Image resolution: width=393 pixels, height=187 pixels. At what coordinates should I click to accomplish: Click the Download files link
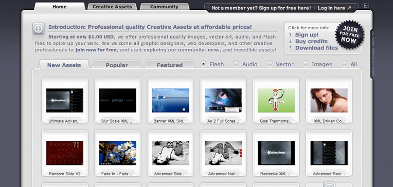[316, 48]
